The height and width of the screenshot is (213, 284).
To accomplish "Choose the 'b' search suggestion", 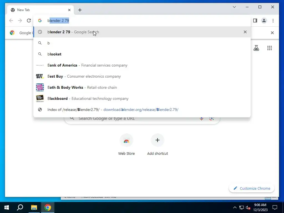I will (142, 43).
